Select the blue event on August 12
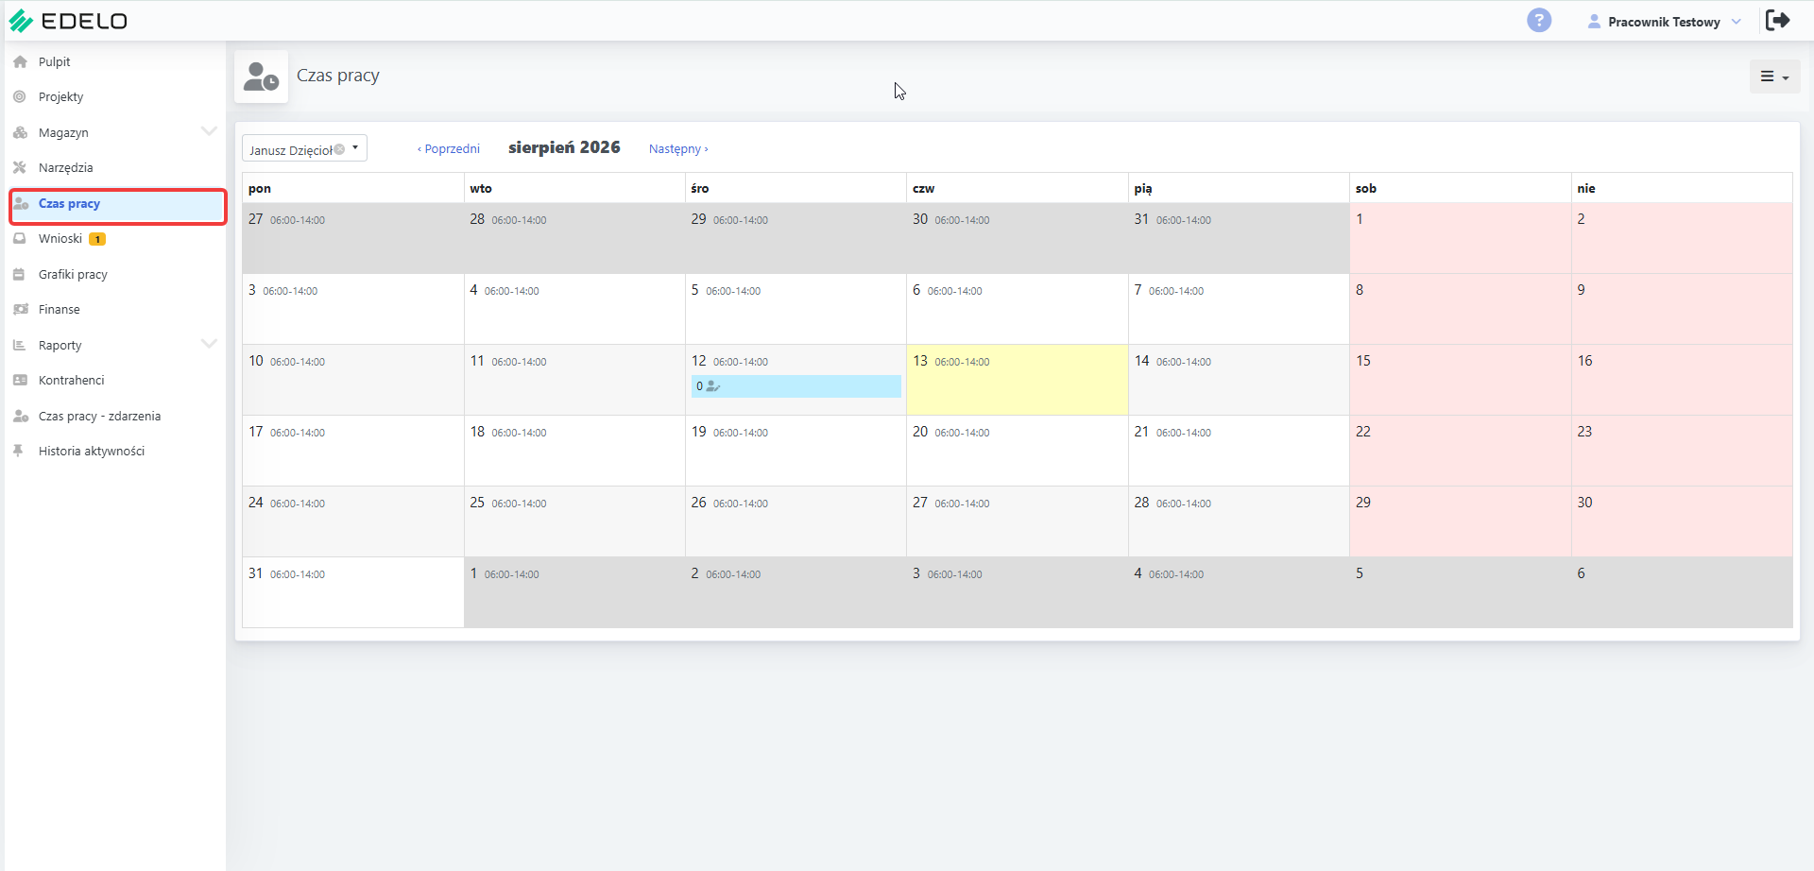This screenshot has width=1814, height=871. (796, 386)
